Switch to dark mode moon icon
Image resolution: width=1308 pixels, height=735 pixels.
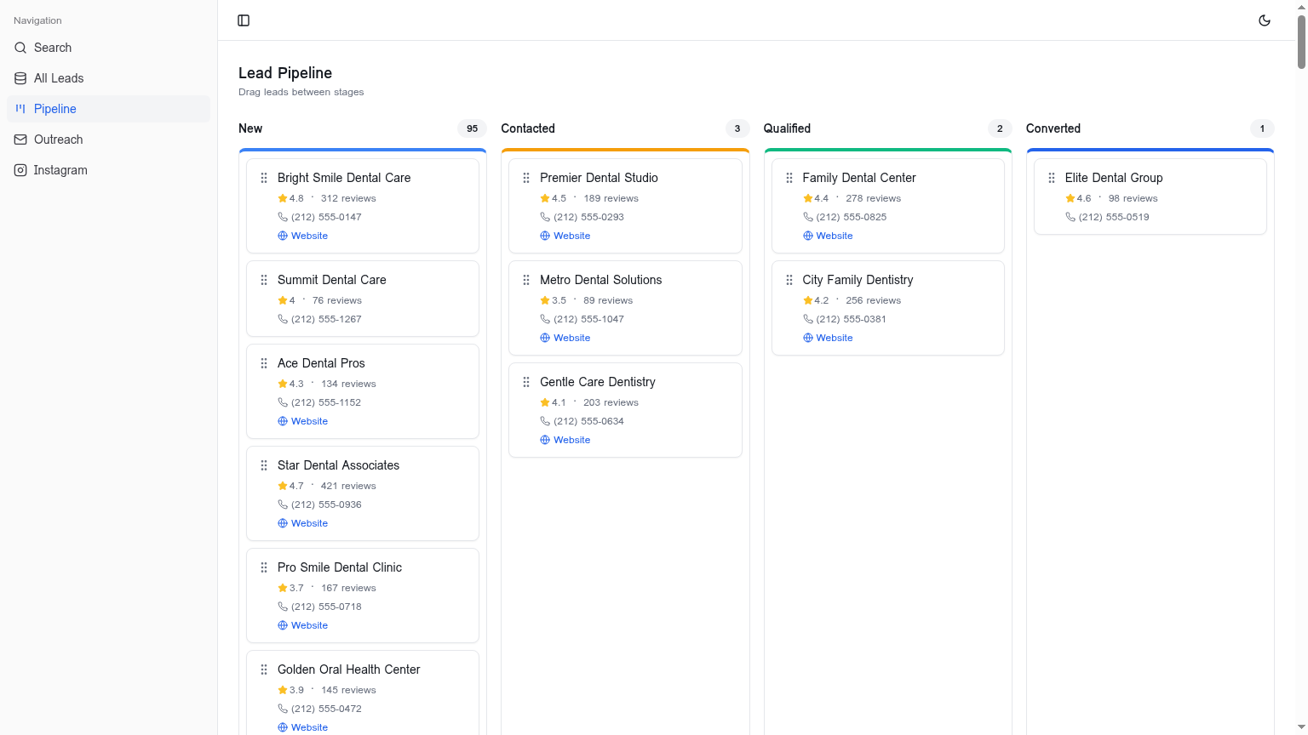1265,20
